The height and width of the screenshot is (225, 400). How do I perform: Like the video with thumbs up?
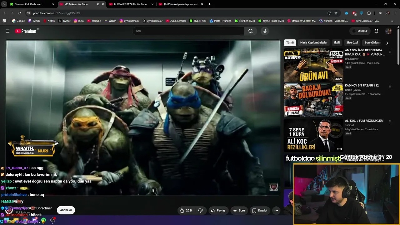[186, 210]
